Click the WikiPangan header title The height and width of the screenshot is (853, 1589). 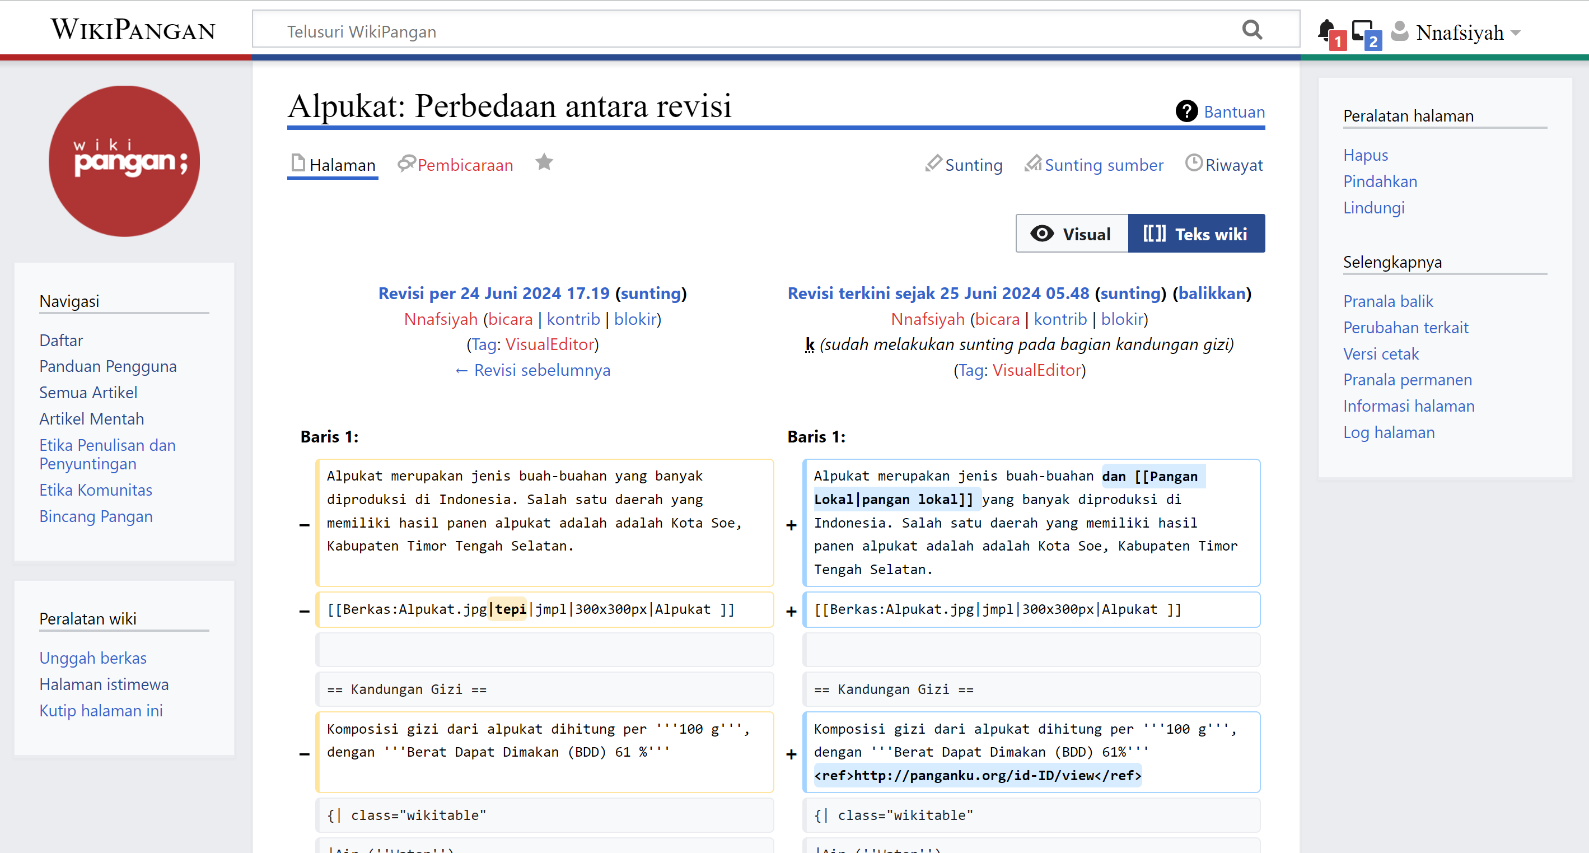(x=133, y=30)
